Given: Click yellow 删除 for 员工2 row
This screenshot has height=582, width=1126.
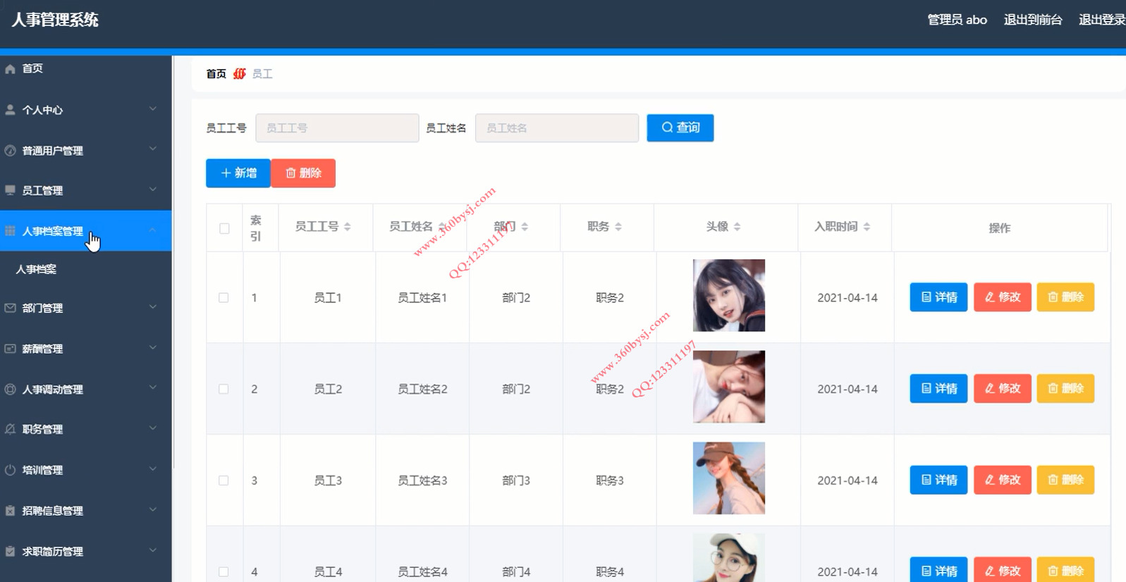Looking at the screenshot, I should (x=1065, y=389).
